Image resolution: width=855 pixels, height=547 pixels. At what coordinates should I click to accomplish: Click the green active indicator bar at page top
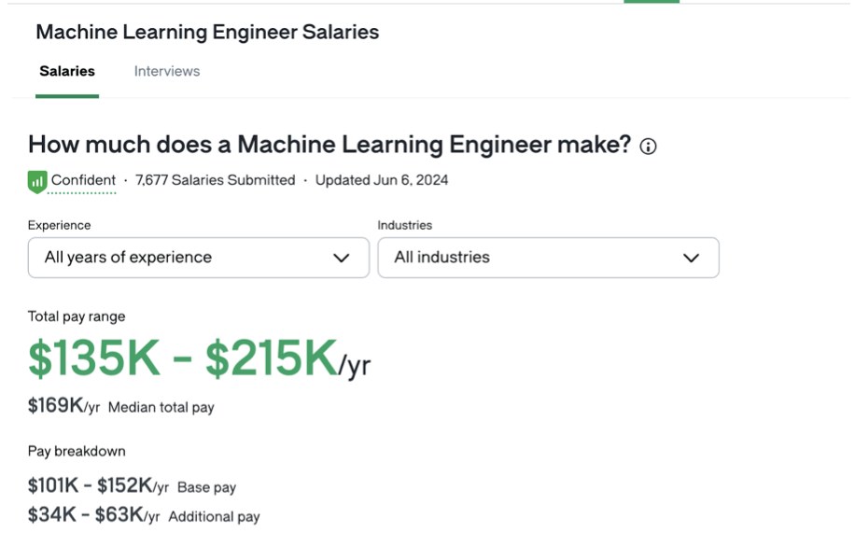click(652, 2)
